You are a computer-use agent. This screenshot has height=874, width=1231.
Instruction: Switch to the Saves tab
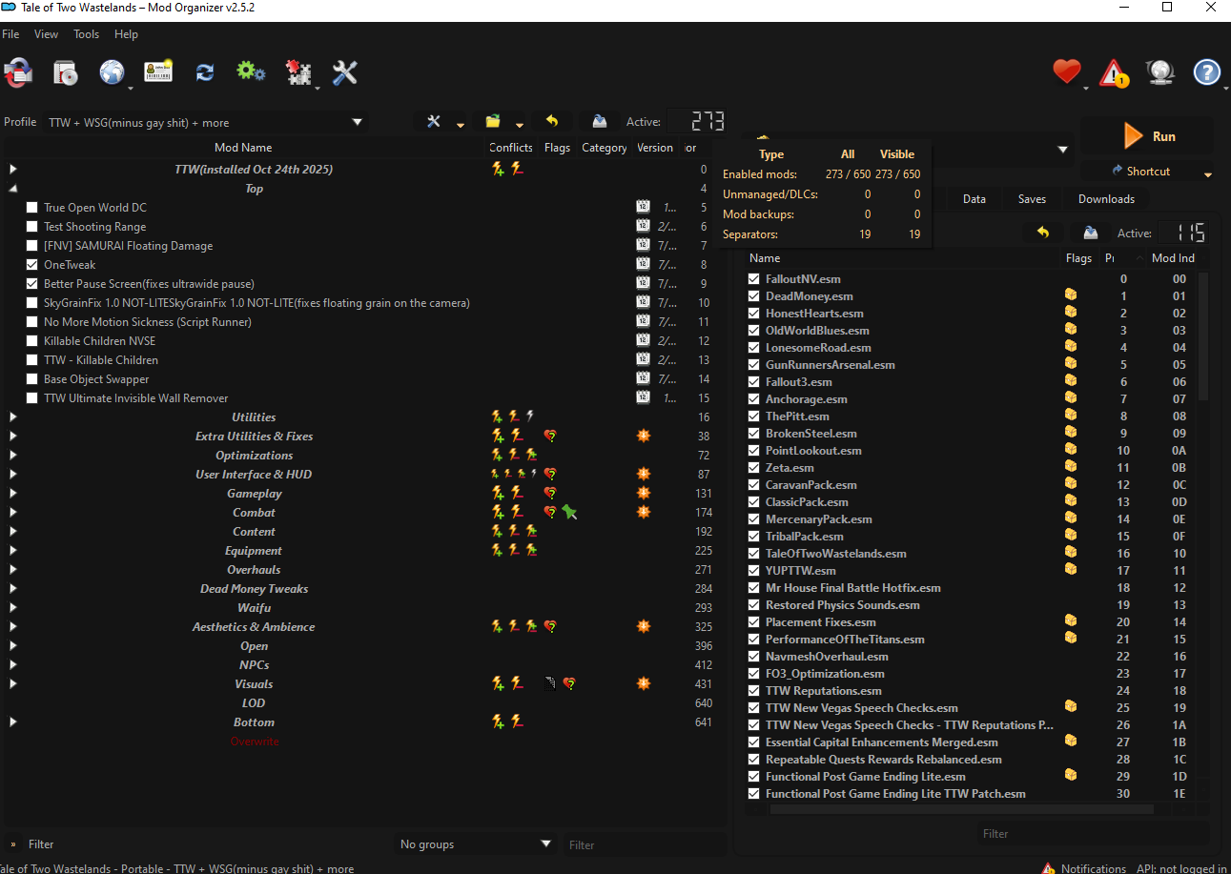click(1032, 199)
